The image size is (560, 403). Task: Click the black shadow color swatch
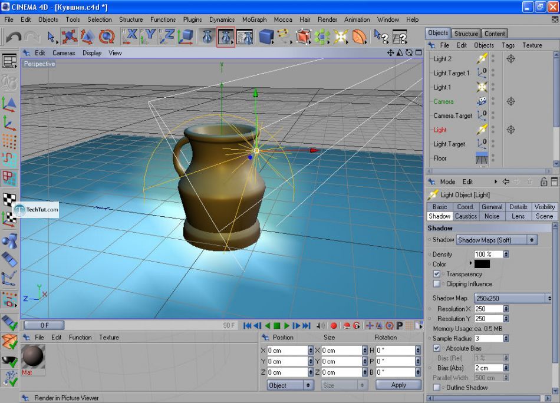pyautogui.click(x=482, y=264)
